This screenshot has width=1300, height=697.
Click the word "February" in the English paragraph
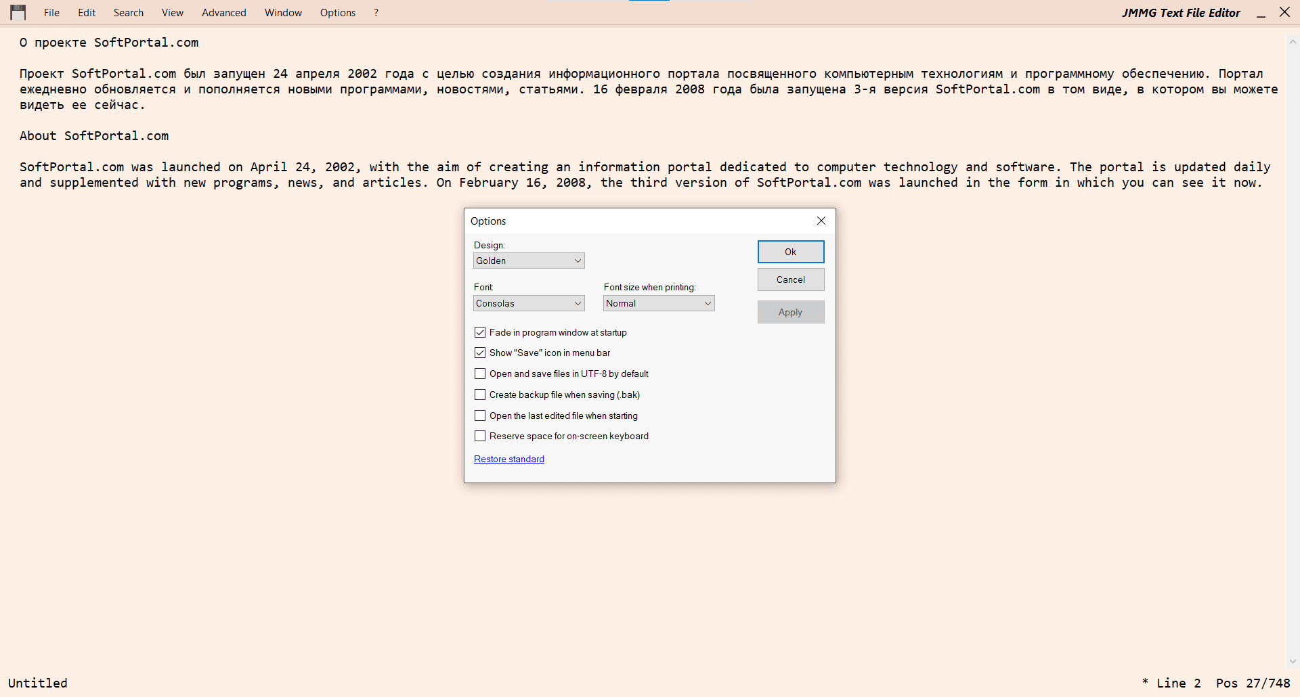[x=489, y=182]
